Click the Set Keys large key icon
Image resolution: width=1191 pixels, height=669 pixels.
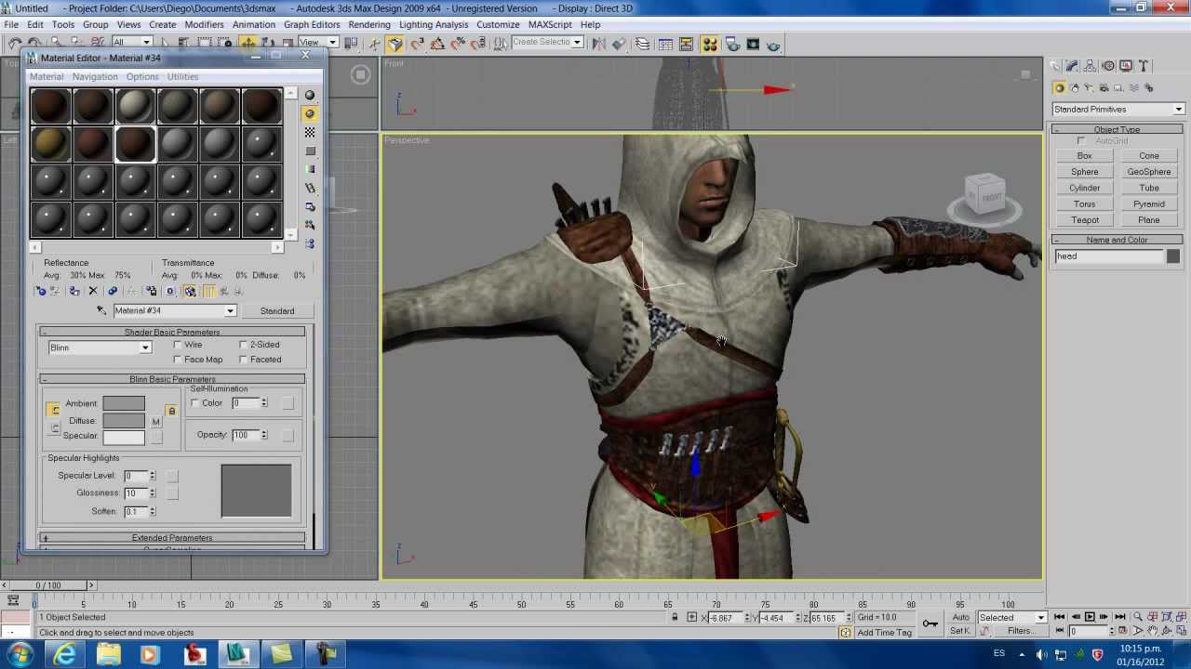click(x=930, y=623)
